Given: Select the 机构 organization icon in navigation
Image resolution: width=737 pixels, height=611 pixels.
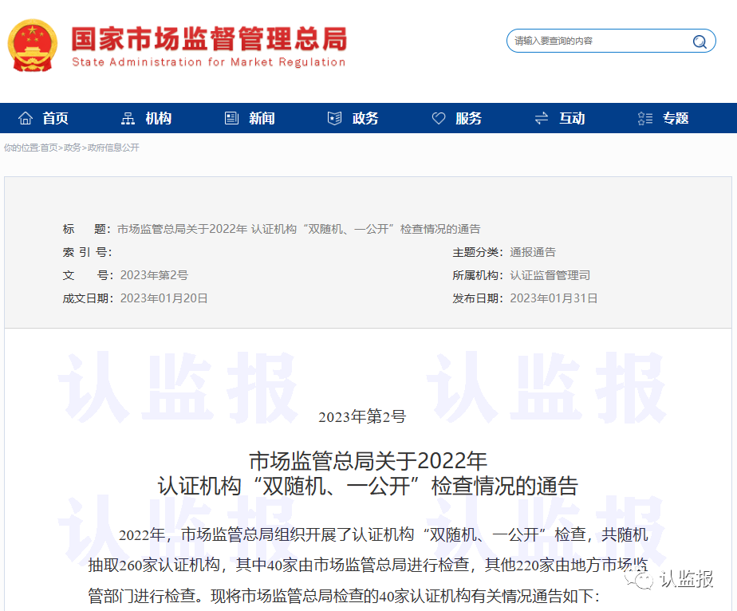Looking at the screenshot, I should pyautogui.click(x=128, y=117).
